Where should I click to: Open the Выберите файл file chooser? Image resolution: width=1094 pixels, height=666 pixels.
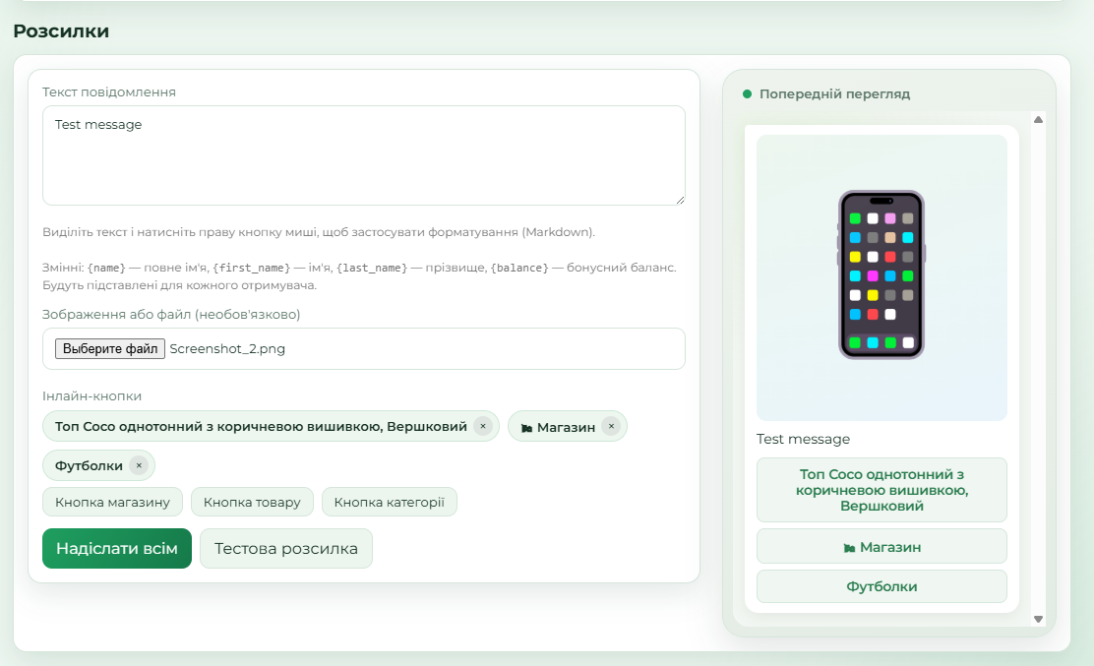click(110, 348)
